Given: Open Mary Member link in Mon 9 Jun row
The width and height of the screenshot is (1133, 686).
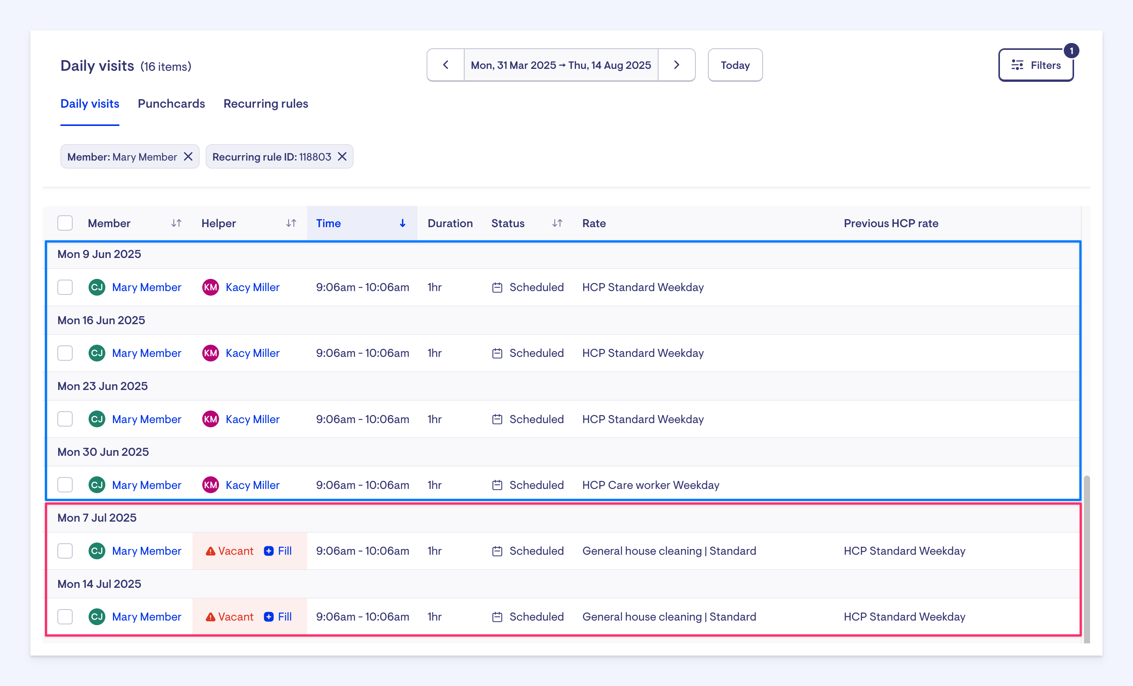Looking at the screenshot, I should tap(147, 287).
